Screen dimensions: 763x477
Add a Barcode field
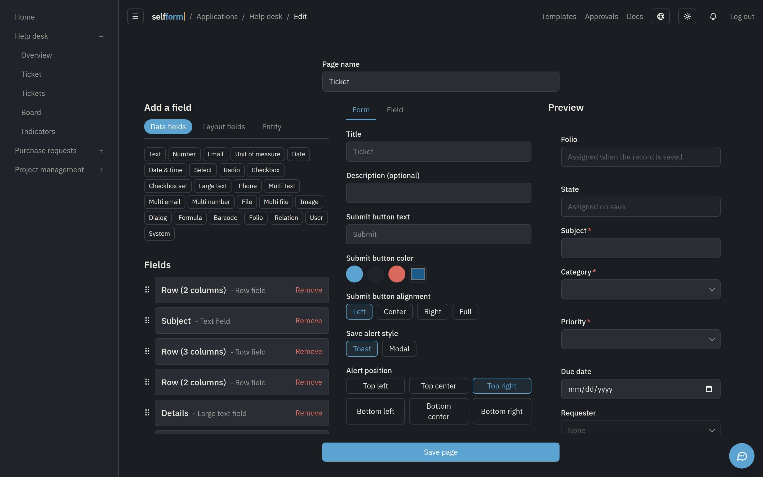click(225, 218)
